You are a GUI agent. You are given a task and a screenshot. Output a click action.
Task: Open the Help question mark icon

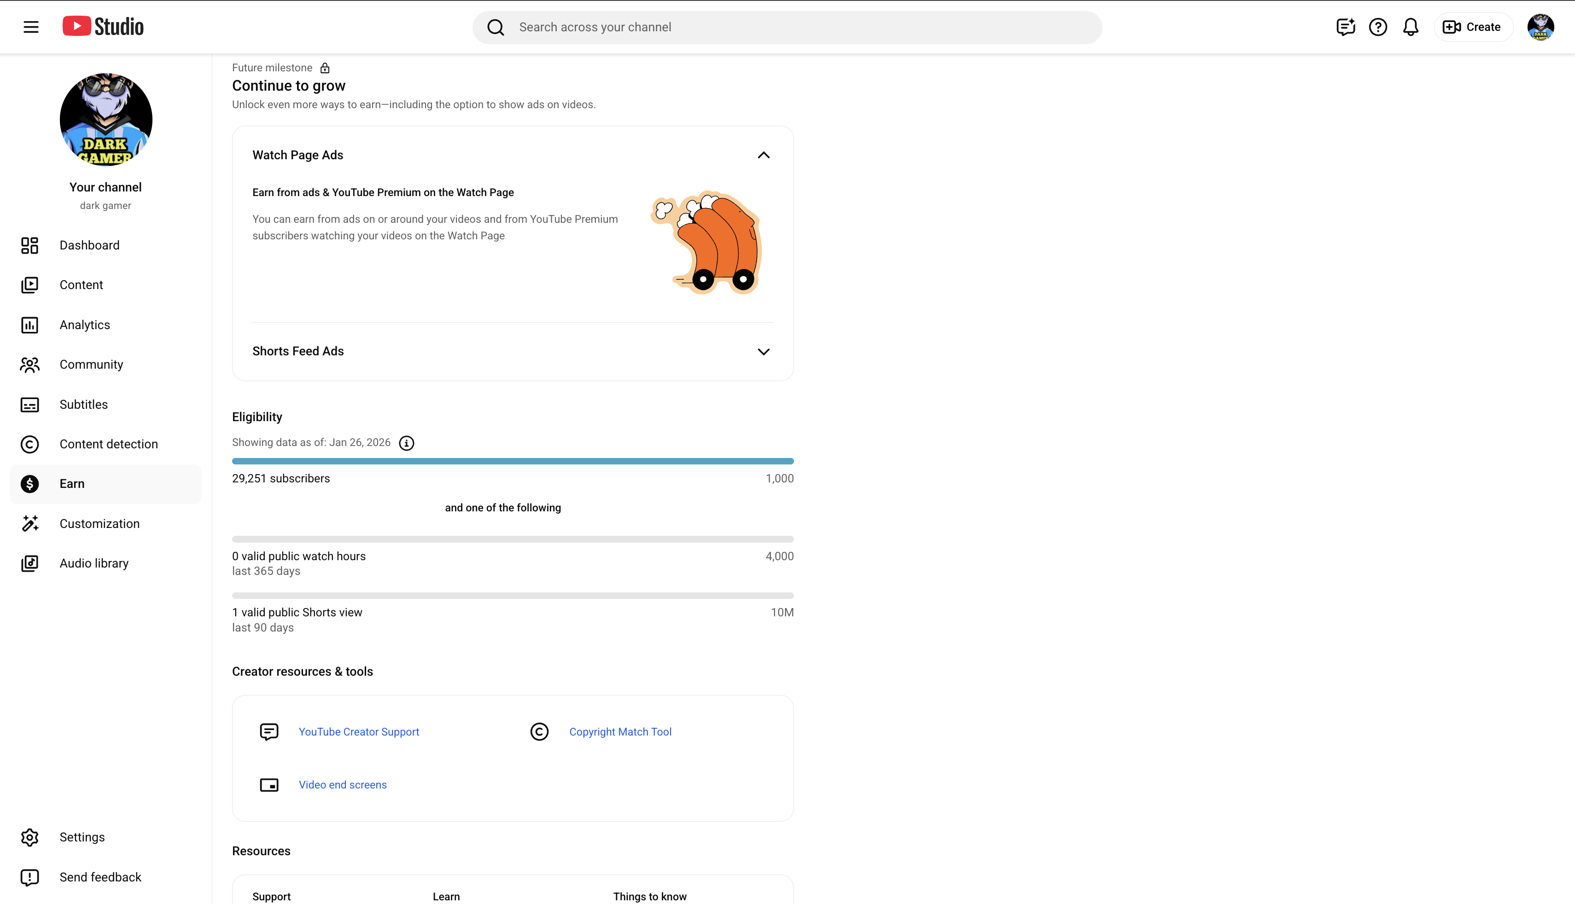(x=1378, y=27)
